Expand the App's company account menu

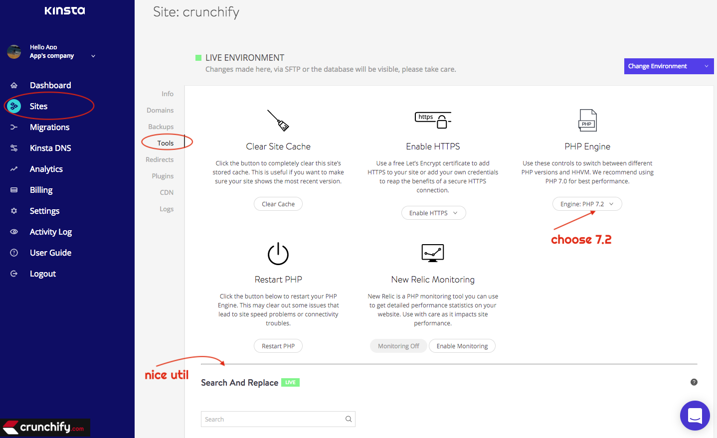(x=93, y=56)
